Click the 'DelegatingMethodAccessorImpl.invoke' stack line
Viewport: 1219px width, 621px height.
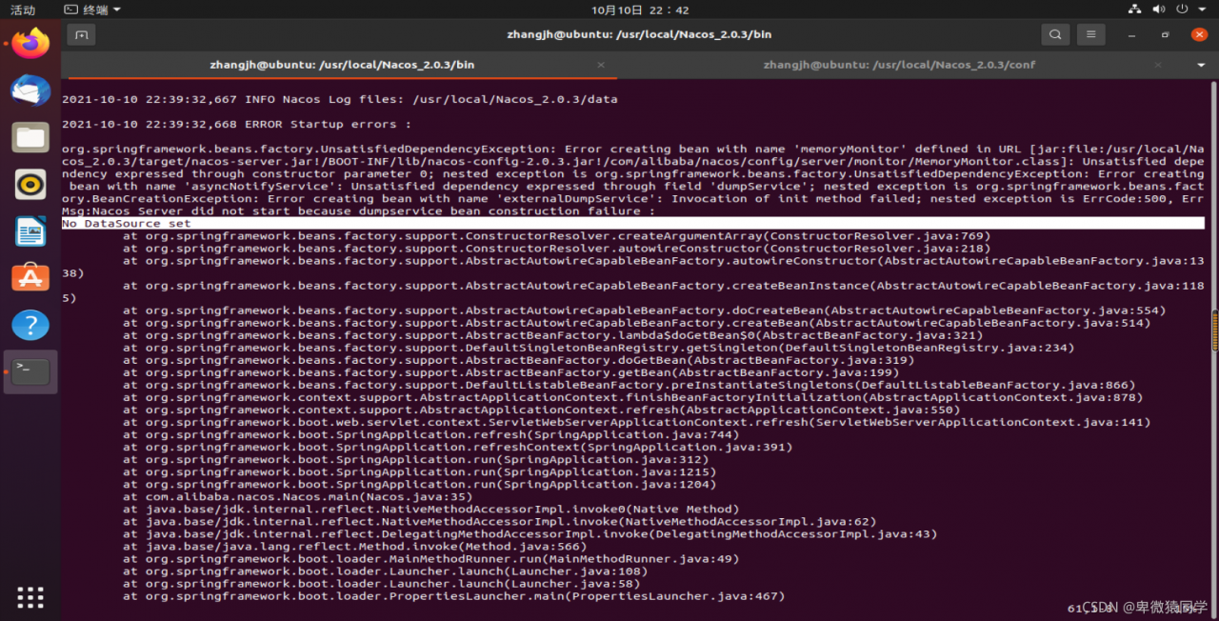point(530,534)
